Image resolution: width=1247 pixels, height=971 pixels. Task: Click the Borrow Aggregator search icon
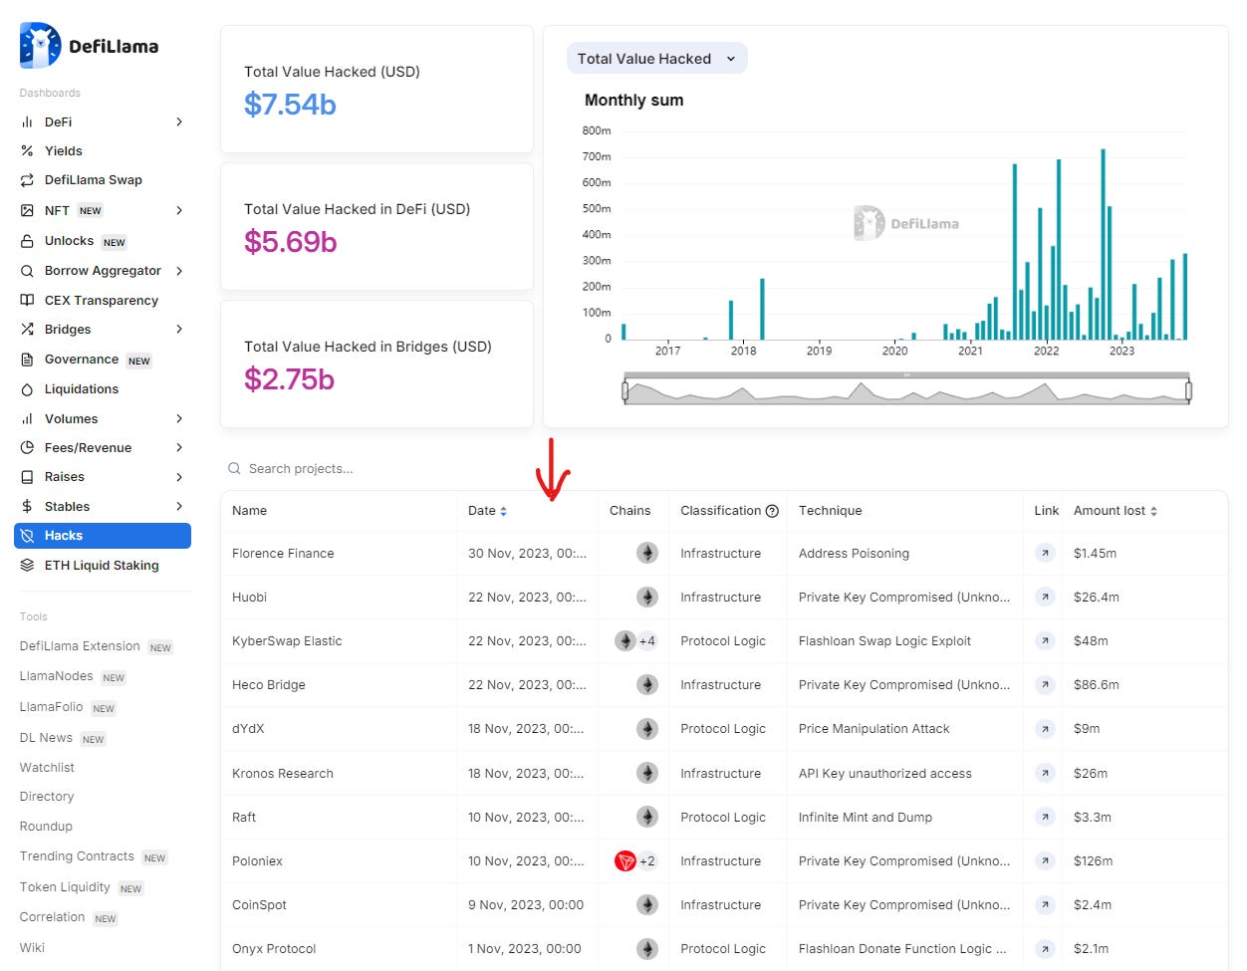[x=27, y=271]
